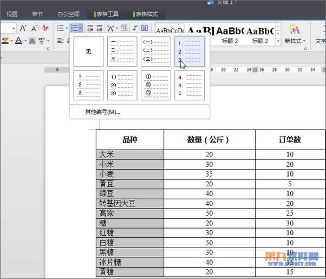The width and height of the screenshot is (326, 279).
Task: Choose the 1) 2) 3) numbering format
Action: tap(121, 85)
